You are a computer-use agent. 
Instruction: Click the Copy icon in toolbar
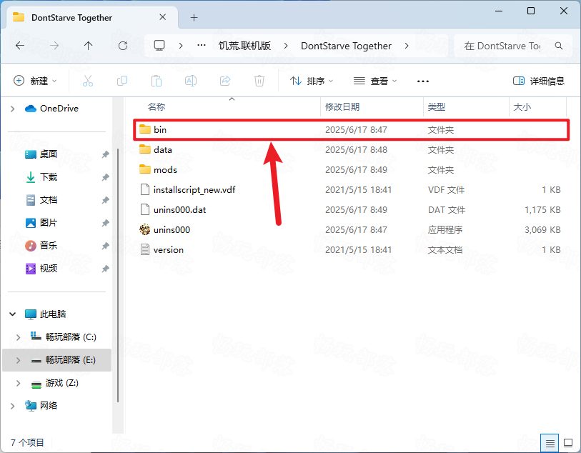(122, 81)
